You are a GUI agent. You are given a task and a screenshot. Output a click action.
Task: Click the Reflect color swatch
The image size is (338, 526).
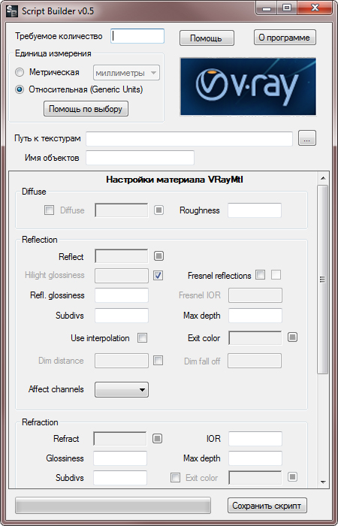(122, 256)
